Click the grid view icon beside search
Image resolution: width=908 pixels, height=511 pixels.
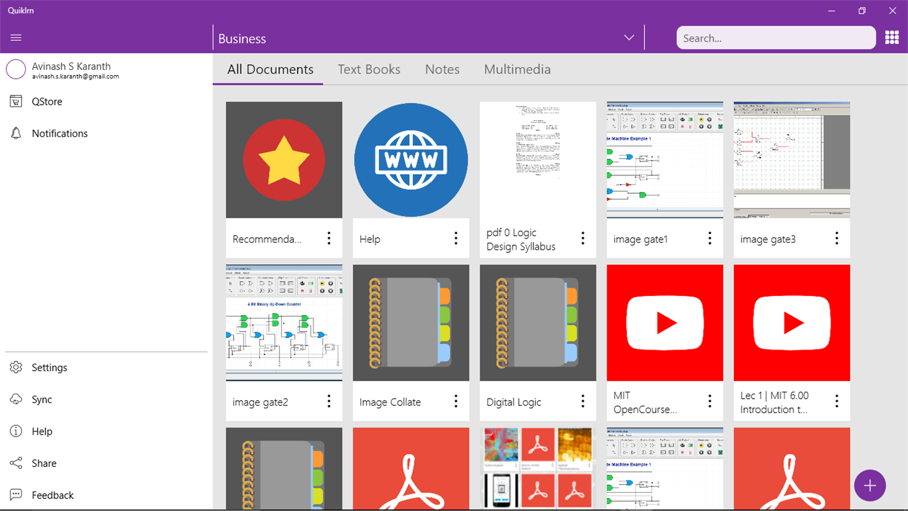pyautogui.click(x=892, y=38)
